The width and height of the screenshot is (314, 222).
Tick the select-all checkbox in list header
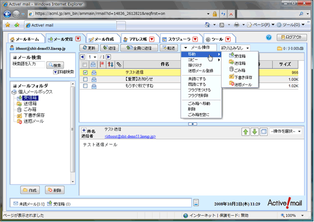[85, 65]
